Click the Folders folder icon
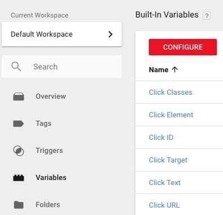Image resolution: width=223 pixels, height=215 pixels. [19, 205]
